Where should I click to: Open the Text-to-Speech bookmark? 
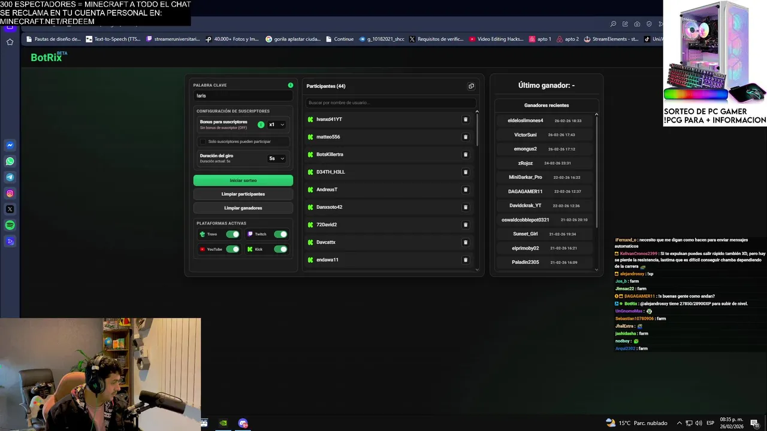(113, 39)
